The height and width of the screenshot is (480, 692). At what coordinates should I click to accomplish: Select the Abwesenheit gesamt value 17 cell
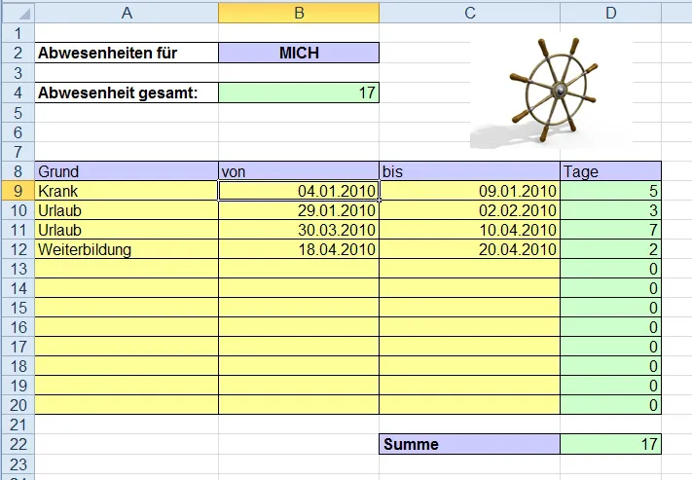tap(299, 92)
